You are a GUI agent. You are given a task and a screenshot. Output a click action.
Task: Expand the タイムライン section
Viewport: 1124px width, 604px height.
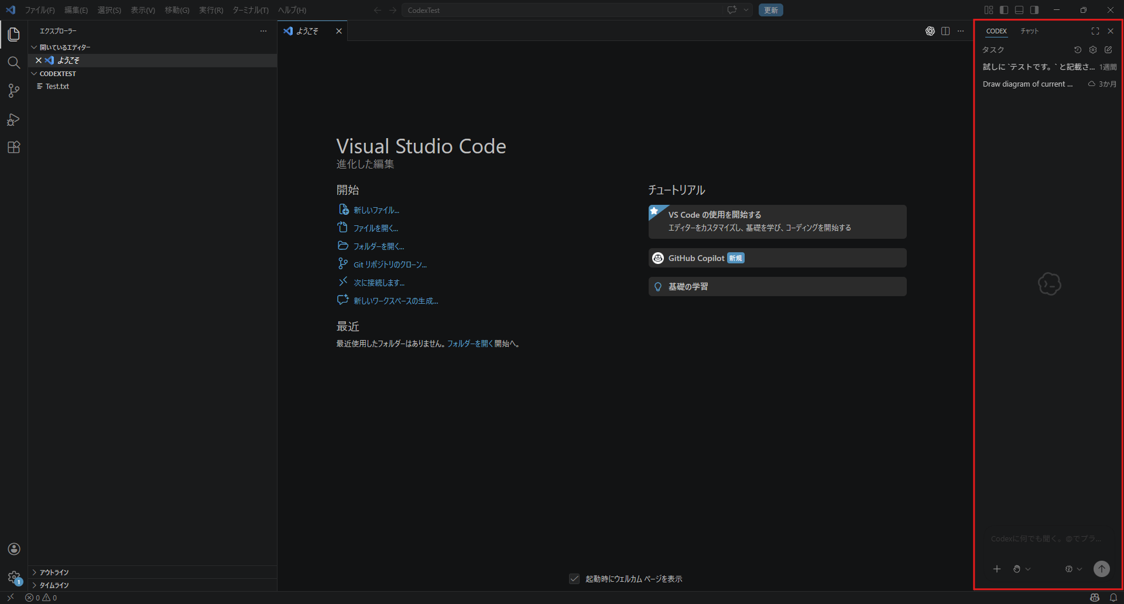[54, 585]
